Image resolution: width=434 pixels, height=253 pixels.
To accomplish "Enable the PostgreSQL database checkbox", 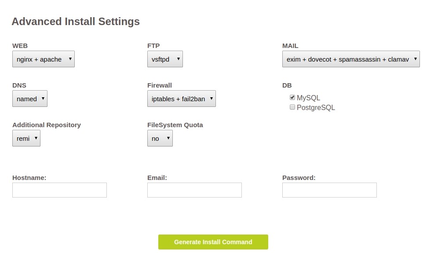I will pos(292,107).
